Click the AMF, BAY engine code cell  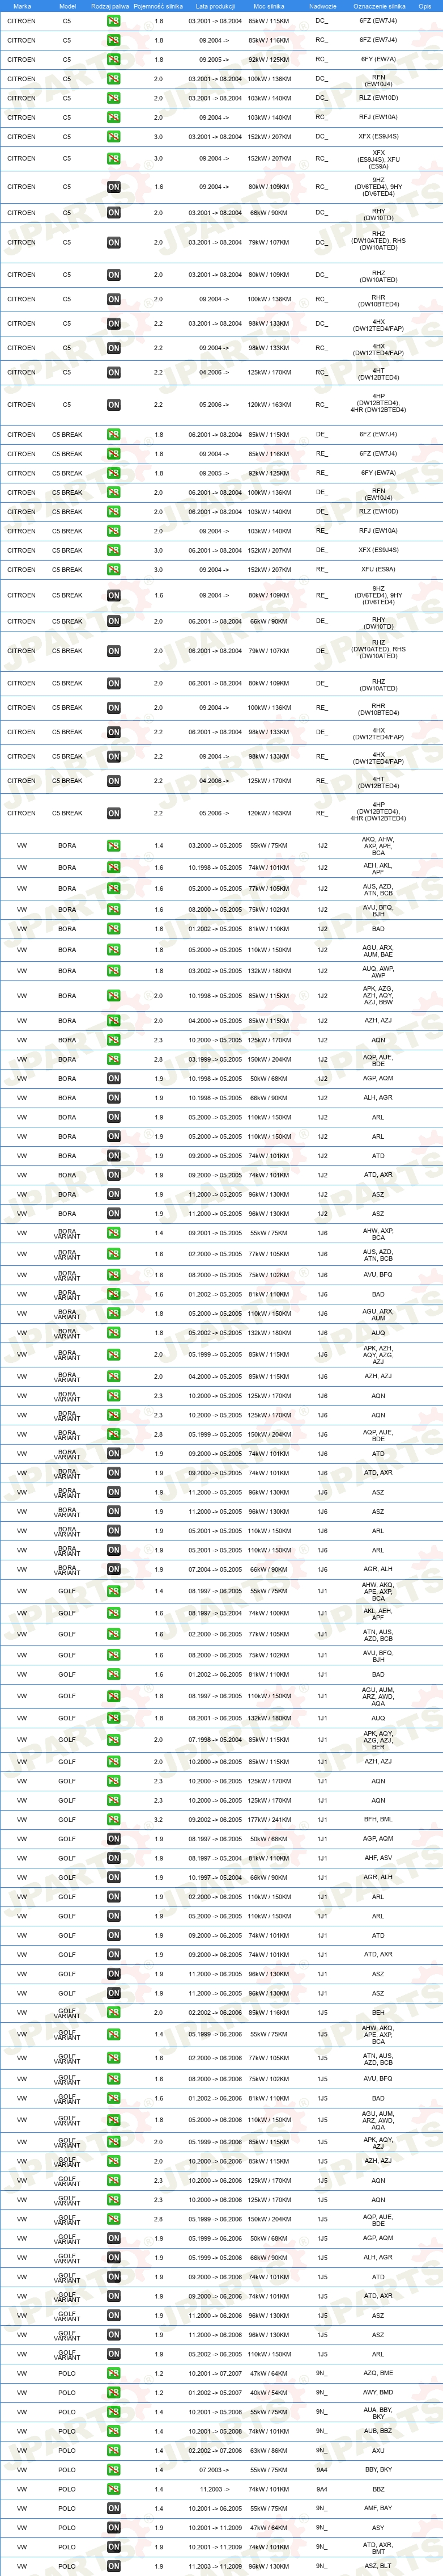[x=378, y=2509]
